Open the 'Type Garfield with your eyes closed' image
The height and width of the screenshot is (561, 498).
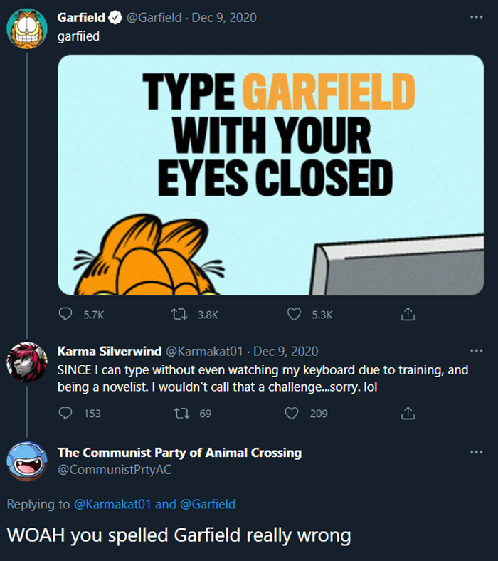[x=270, y=174]
